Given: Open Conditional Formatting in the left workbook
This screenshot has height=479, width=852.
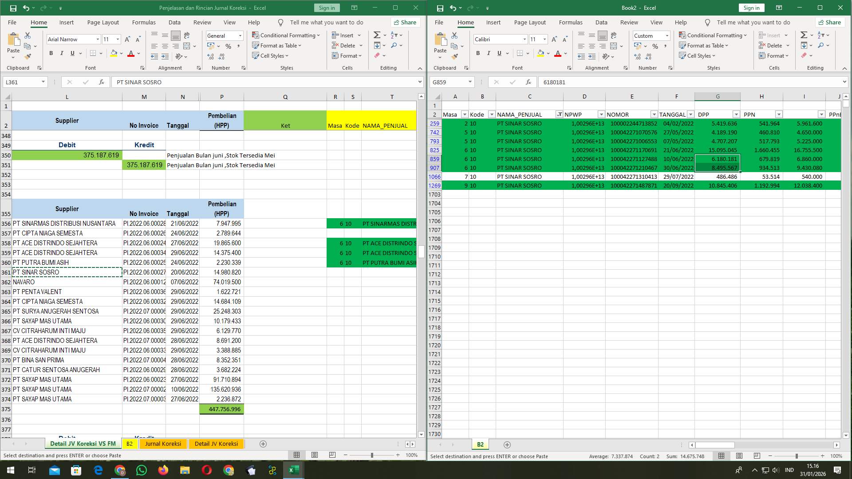Looking at the screenshot, I should 286,35.
